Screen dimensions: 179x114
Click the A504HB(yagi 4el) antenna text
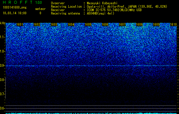click(100, 13)
